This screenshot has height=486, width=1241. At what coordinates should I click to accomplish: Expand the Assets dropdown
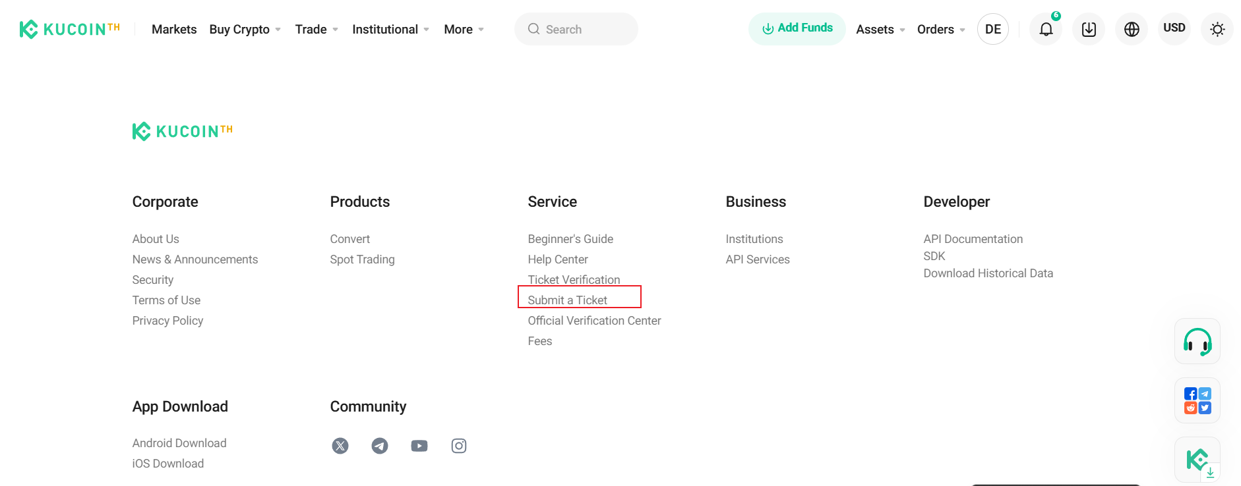[880, 30]
